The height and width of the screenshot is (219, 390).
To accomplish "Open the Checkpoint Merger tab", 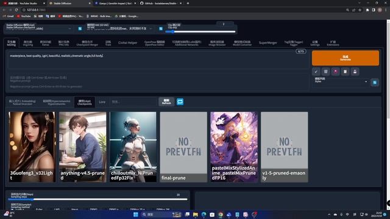I will [x=87, y=43].
